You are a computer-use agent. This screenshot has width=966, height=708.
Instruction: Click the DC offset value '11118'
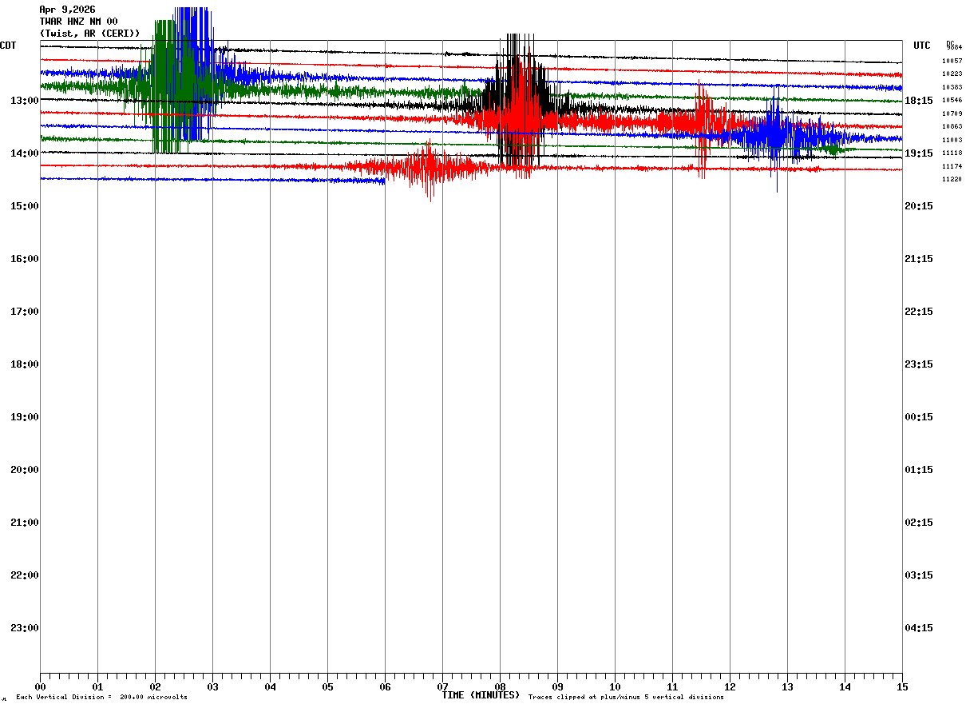point(952,153)
